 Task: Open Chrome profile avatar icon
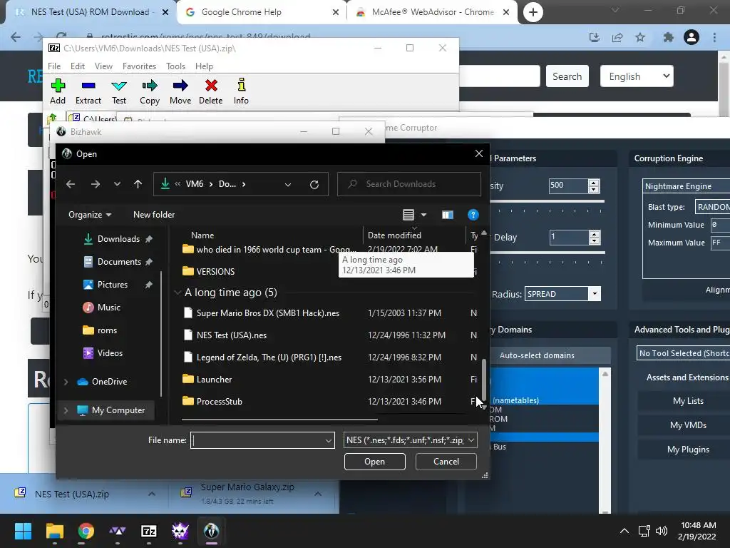click(692, 37)
